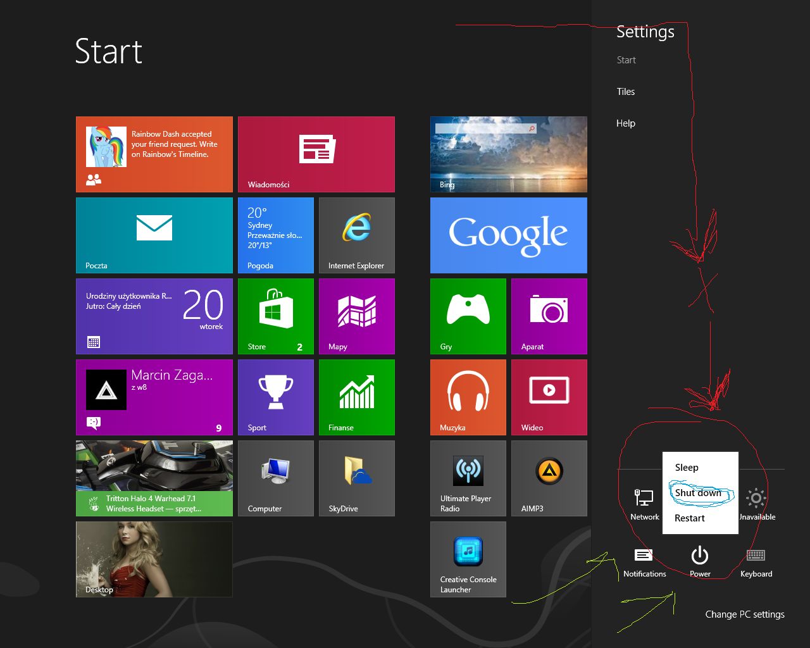Launch Ultimate Player Radio tile
This screenshot has width=810, height=648.
coord(468,478)
